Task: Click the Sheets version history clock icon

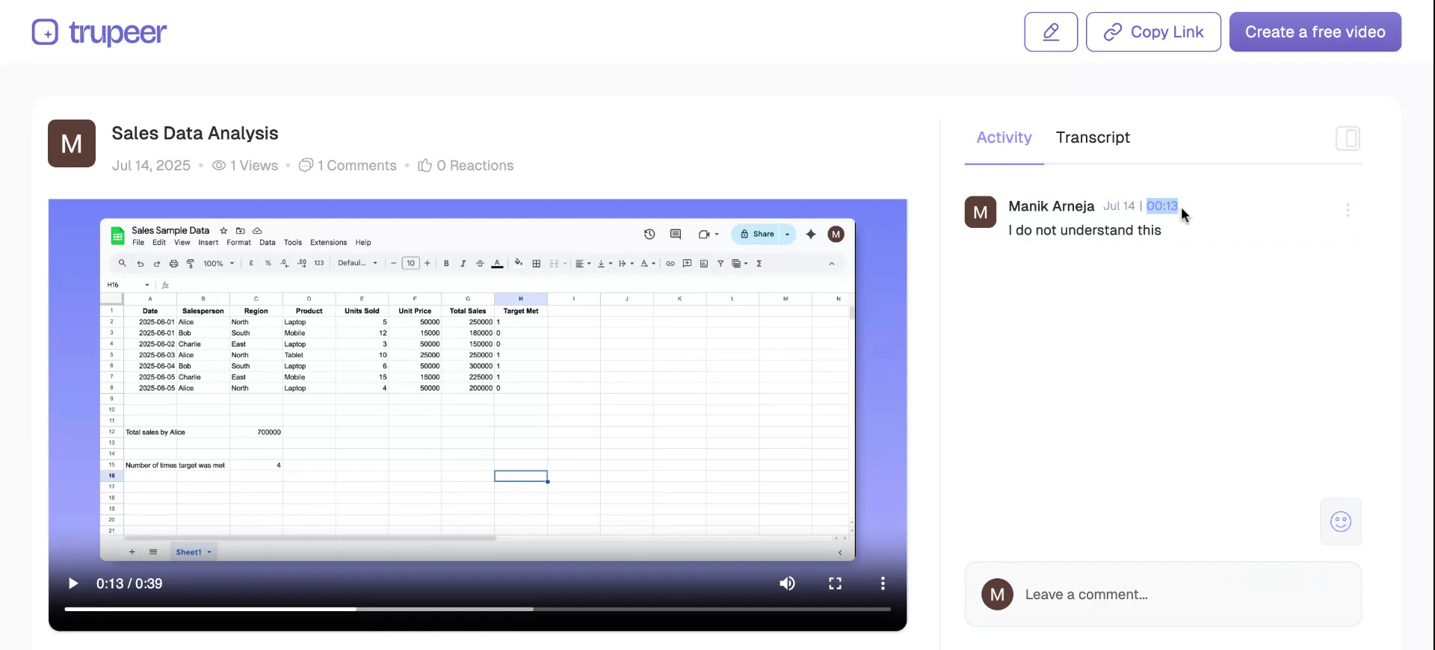Action: tap(649, 234)
